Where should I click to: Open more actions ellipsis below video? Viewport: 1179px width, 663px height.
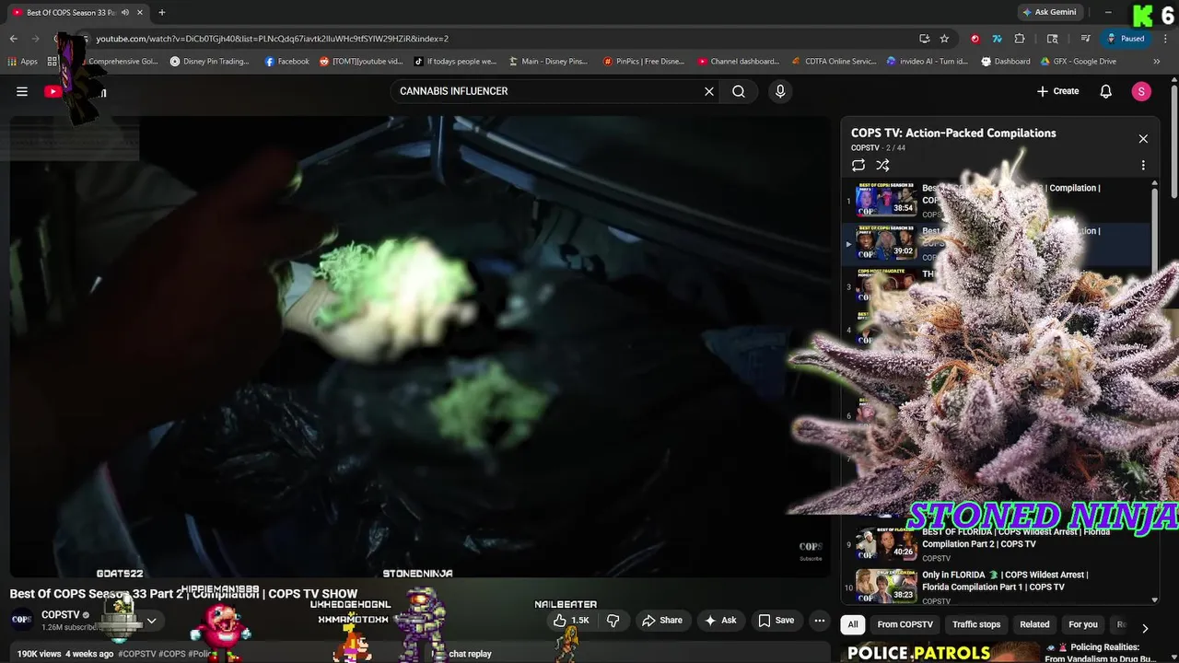[820, 621]
